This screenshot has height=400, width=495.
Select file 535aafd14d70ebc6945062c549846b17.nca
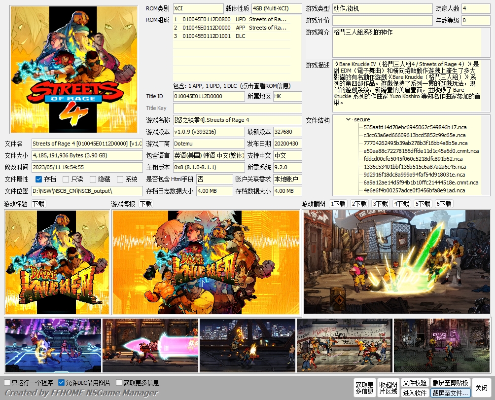pos(415,127)
